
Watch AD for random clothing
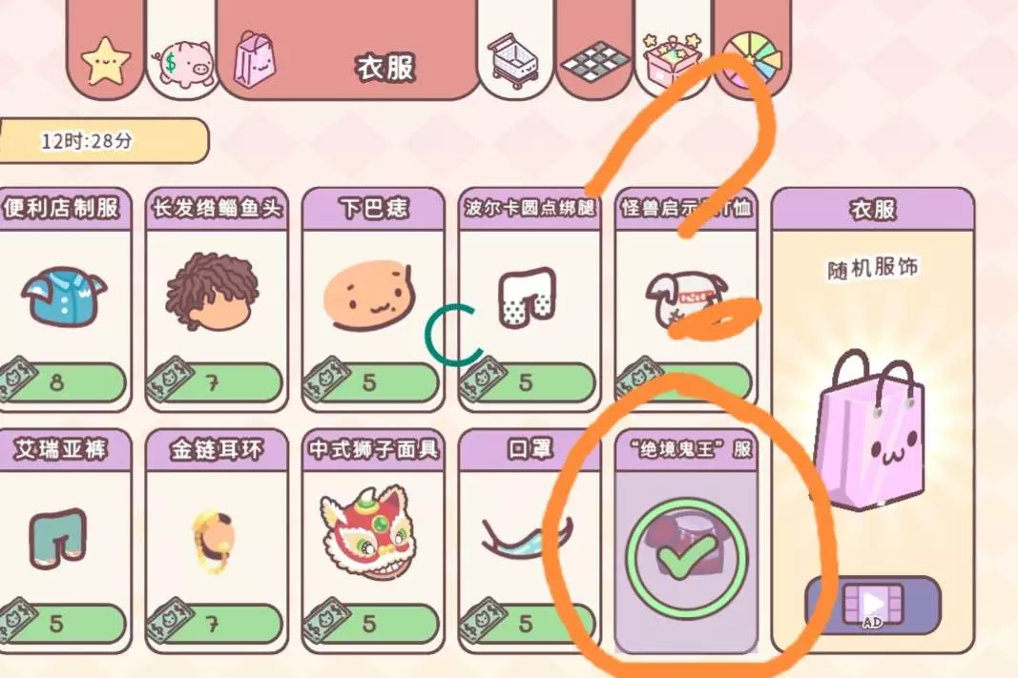point(873,606)
